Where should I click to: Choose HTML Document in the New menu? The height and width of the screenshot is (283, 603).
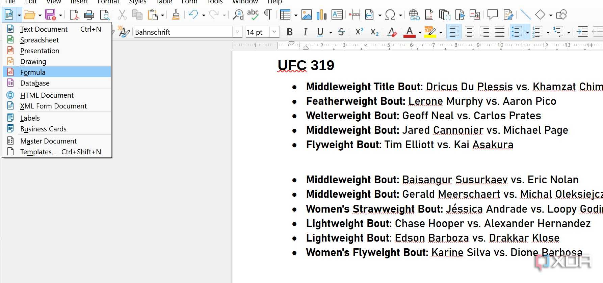coord(57,95)
